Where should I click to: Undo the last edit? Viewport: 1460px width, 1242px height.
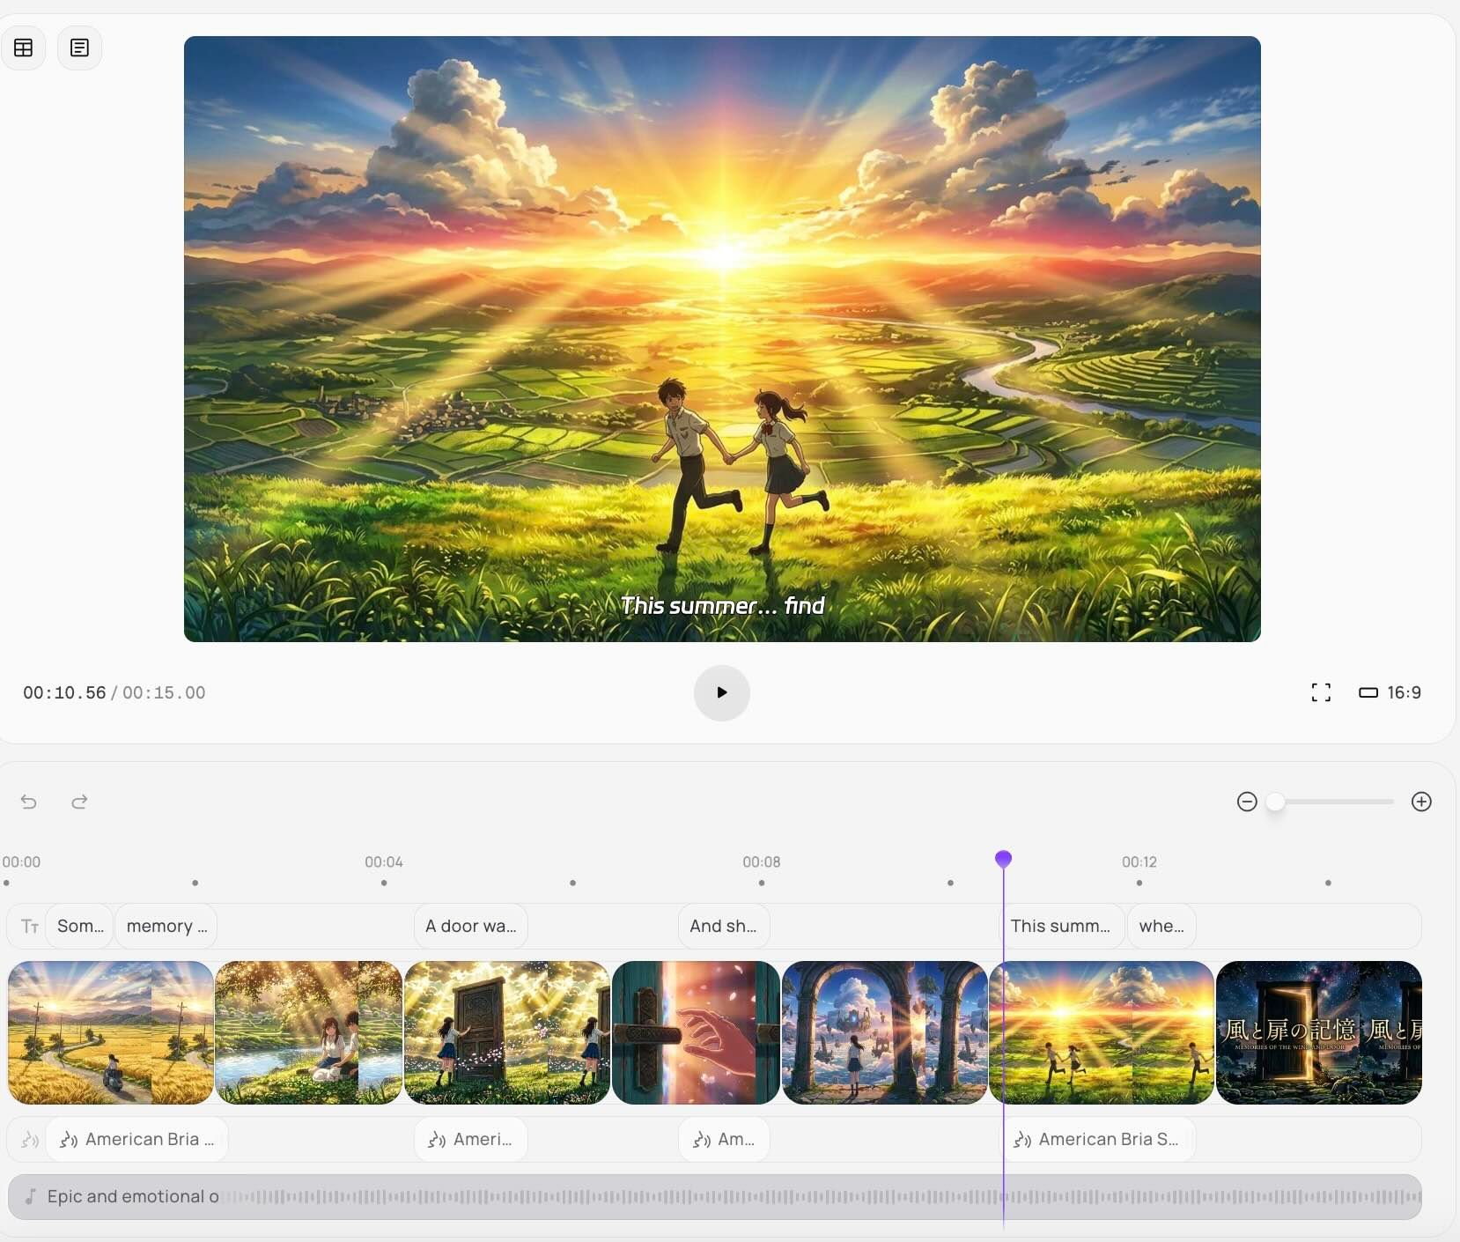[29, 802]
